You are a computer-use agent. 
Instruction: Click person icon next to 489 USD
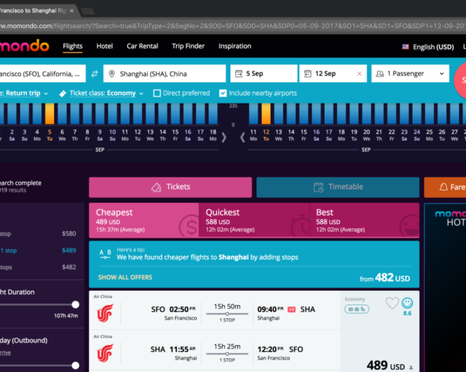pos(411,368)
